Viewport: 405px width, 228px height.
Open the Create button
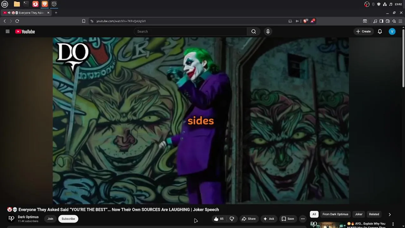tap(363, 31)
